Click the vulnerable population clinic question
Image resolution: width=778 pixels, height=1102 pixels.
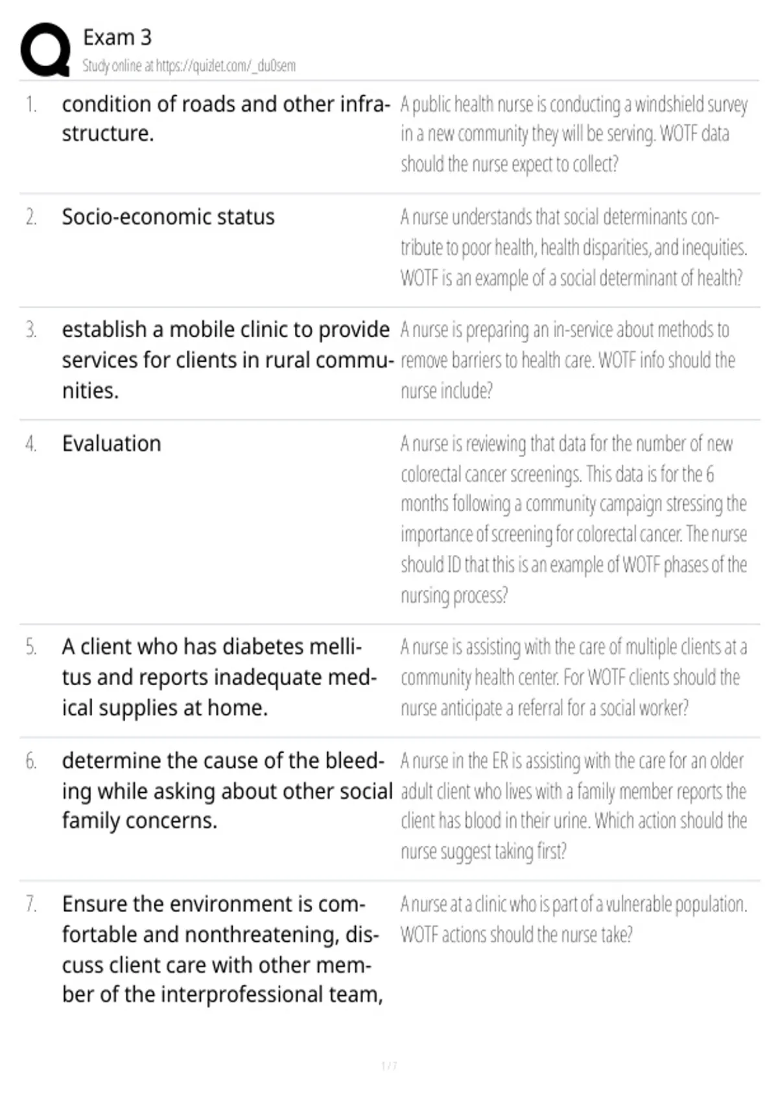pos(574,919)
